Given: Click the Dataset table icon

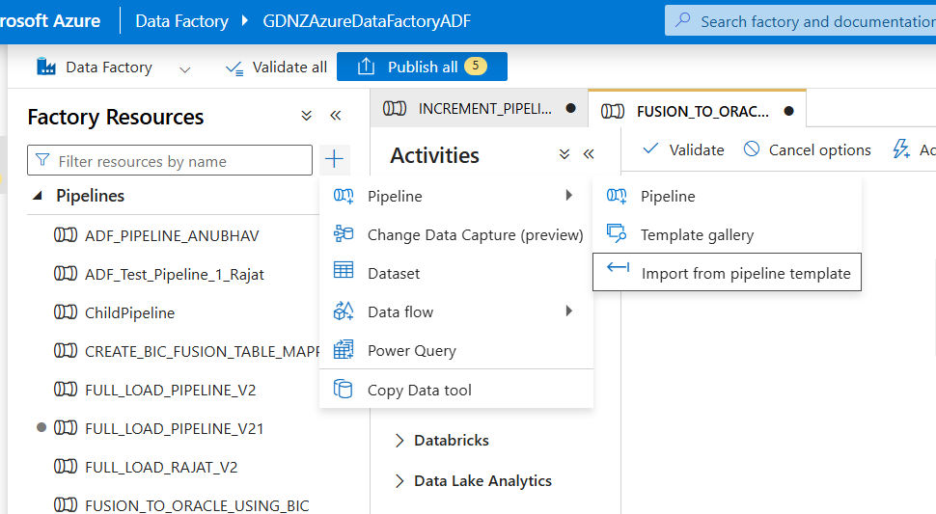Looking at the screenshot, I should [344, 270].
